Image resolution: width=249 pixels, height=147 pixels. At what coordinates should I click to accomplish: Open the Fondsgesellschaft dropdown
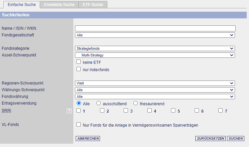155,35
